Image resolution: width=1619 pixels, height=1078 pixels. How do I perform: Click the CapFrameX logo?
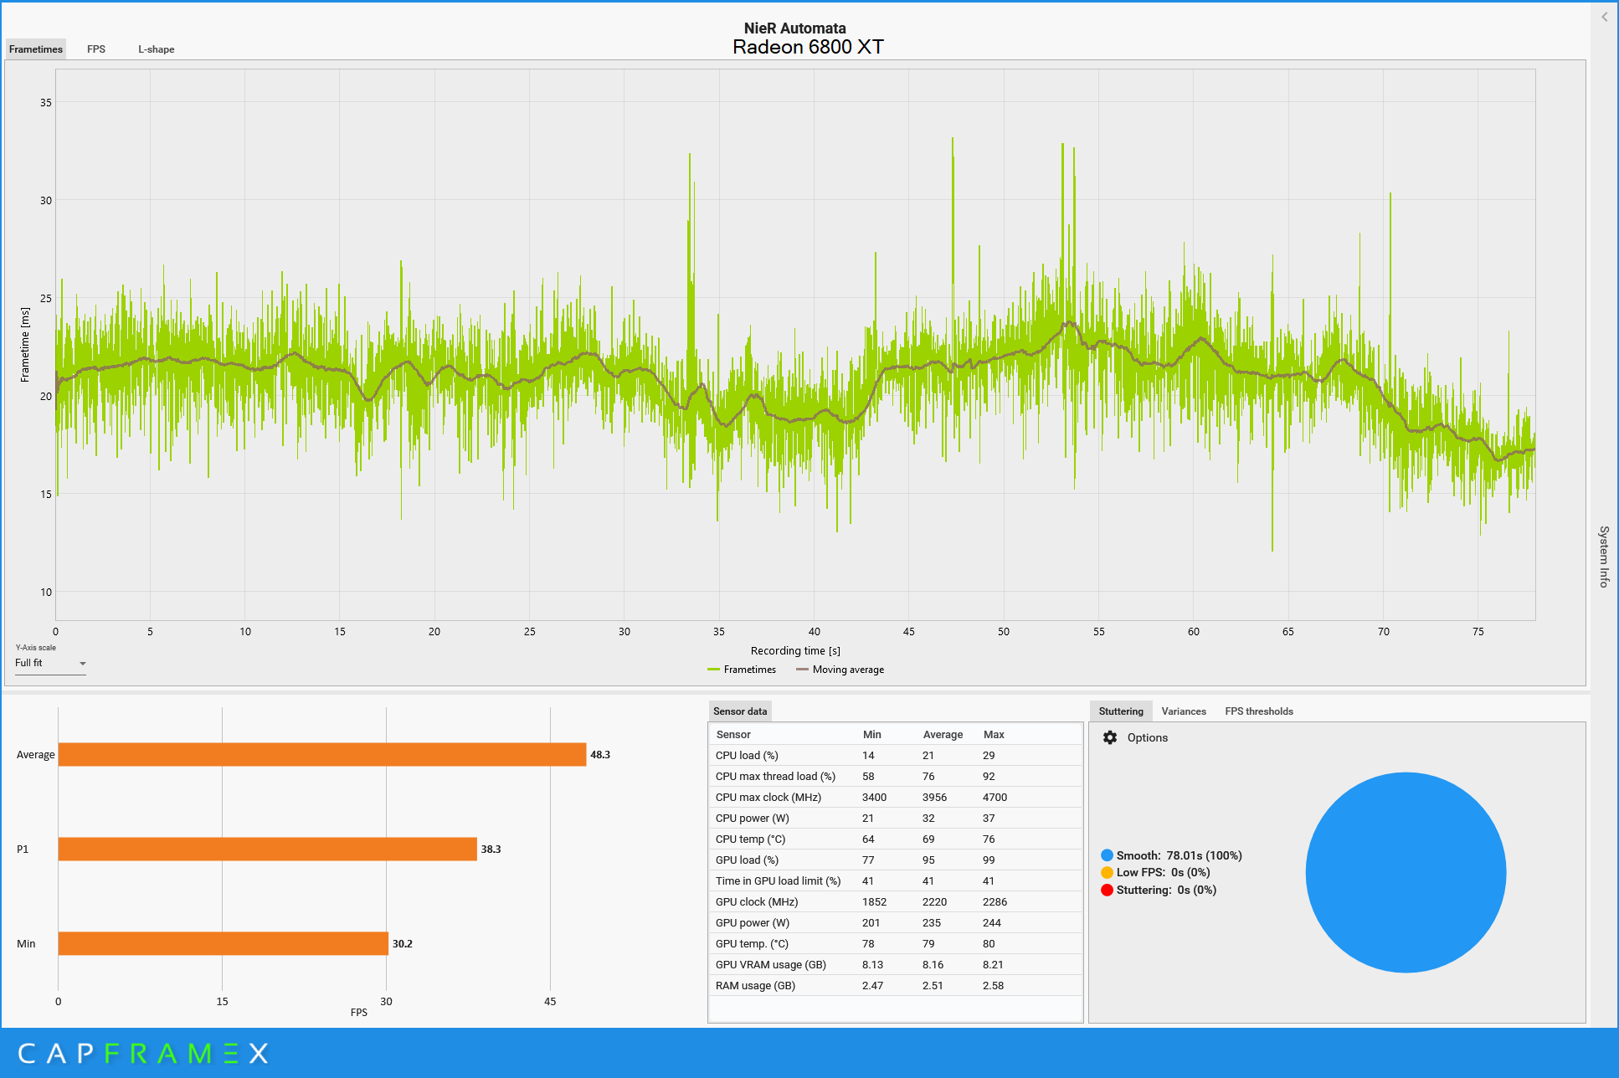(x=143, y=1053)
